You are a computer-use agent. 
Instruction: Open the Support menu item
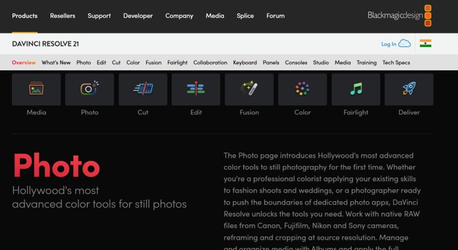click(99, 16)
